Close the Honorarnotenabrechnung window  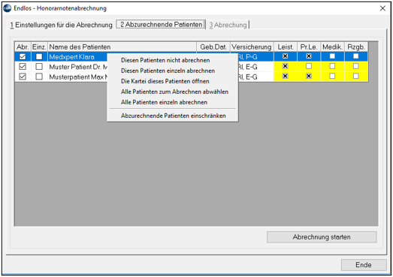pyautogui.click(x=382, y=8)
